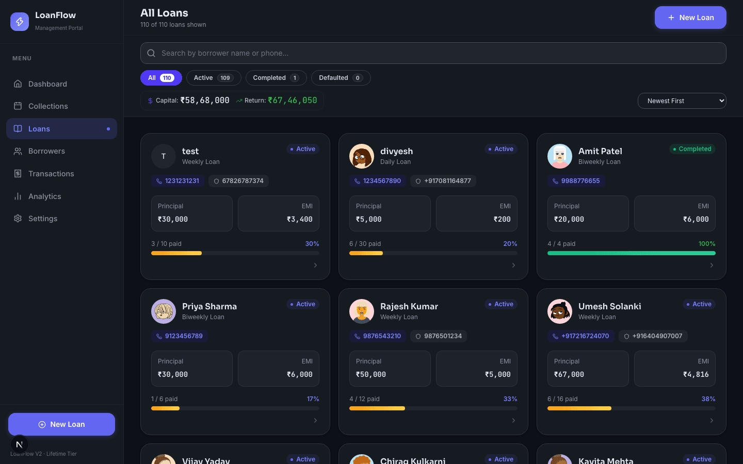Viewport: 743px width, 464px height.
Task: Click the Completed status badge on Amit Patel
Action: 692,149
